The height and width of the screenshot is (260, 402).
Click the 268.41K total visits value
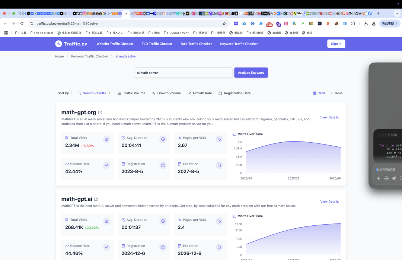(x=74, y=227)
